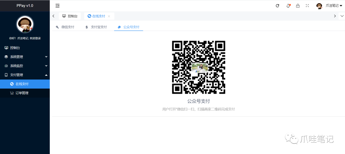Click the PPay v1.0 logo title
Viewport: 345px width, 154px height.
pos(25,6)
